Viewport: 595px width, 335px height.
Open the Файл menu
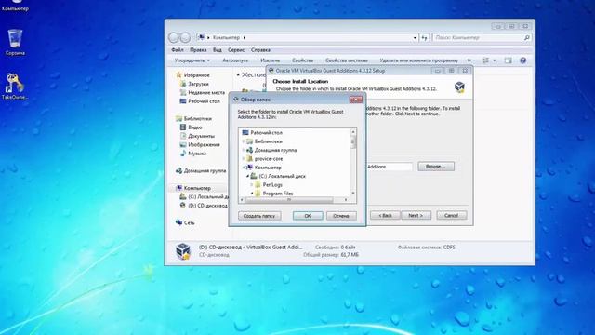pyautogui.click(x=178, y=49)
